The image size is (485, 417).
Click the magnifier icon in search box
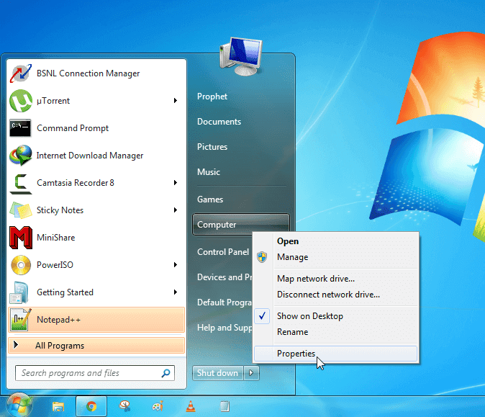166,373
